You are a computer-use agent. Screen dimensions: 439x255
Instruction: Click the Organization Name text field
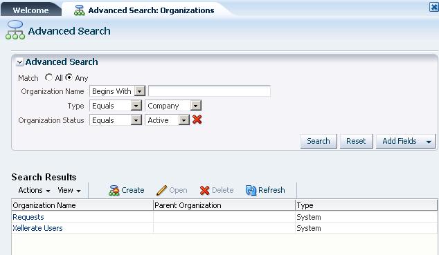click(x=209, y=91)
